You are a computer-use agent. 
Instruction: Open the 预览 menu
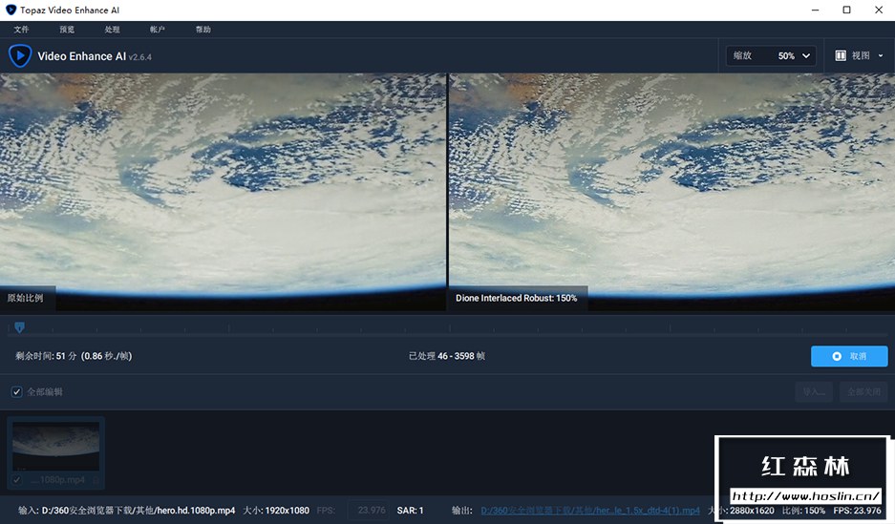[x=67, y=30]
